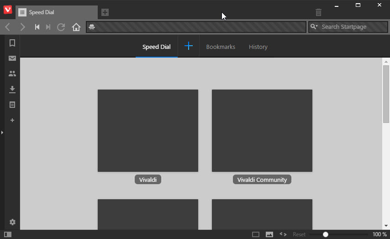Image resolution: width=390 pixels, height=239 pixels.
Task: Expand the side panel arrow
Action: pos(2,133)
